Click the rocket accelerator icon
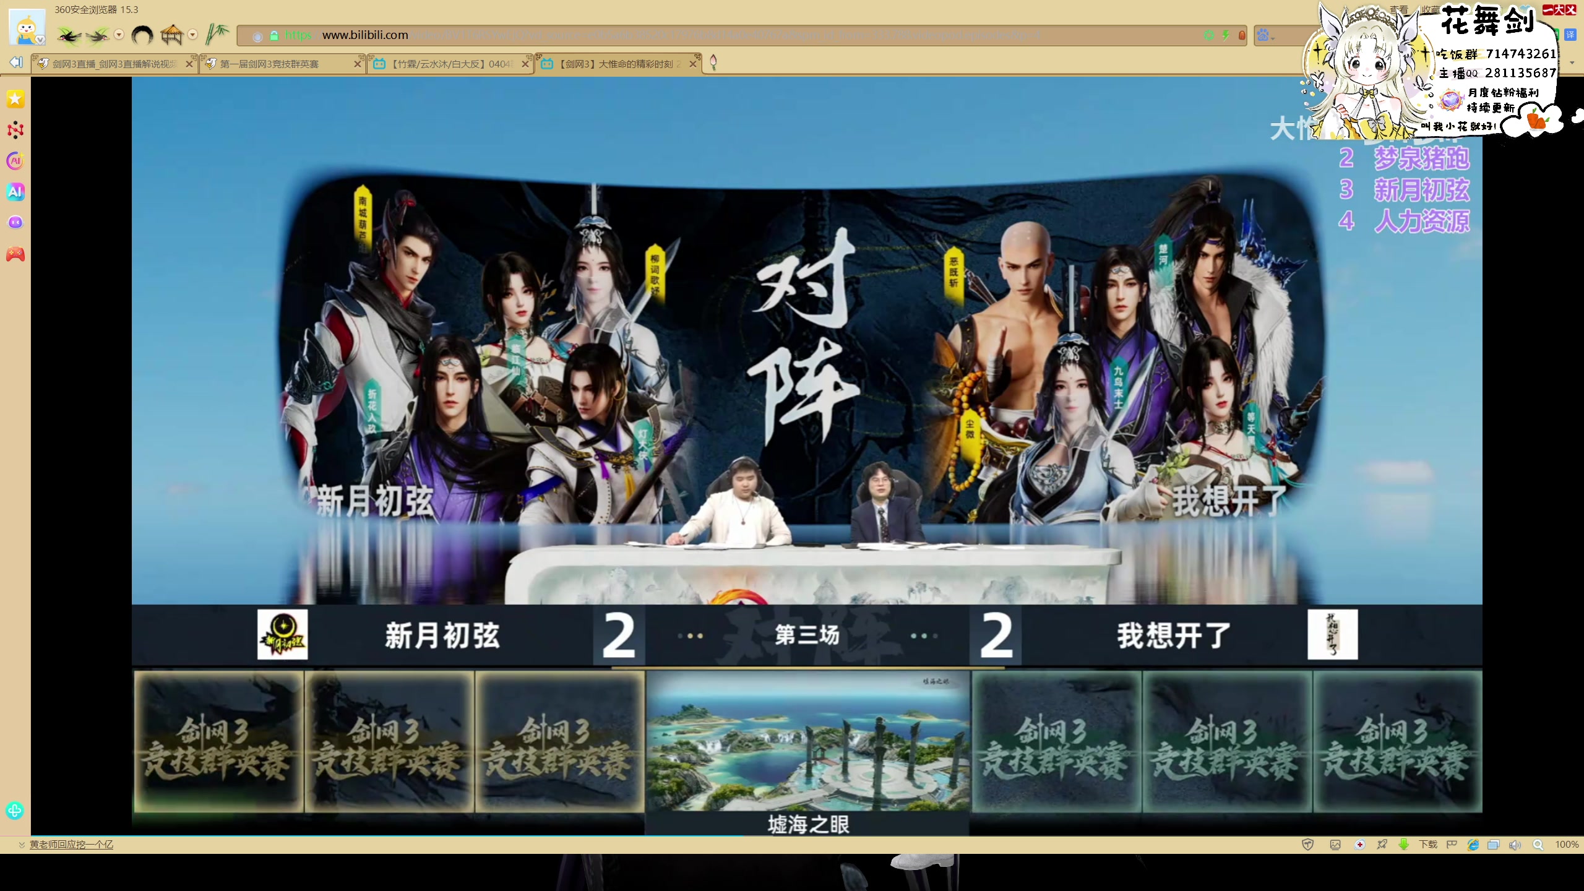 point(1382,845)
